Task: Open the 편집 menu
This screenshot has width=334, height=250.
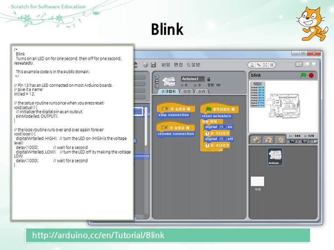Action: point(178,65)
